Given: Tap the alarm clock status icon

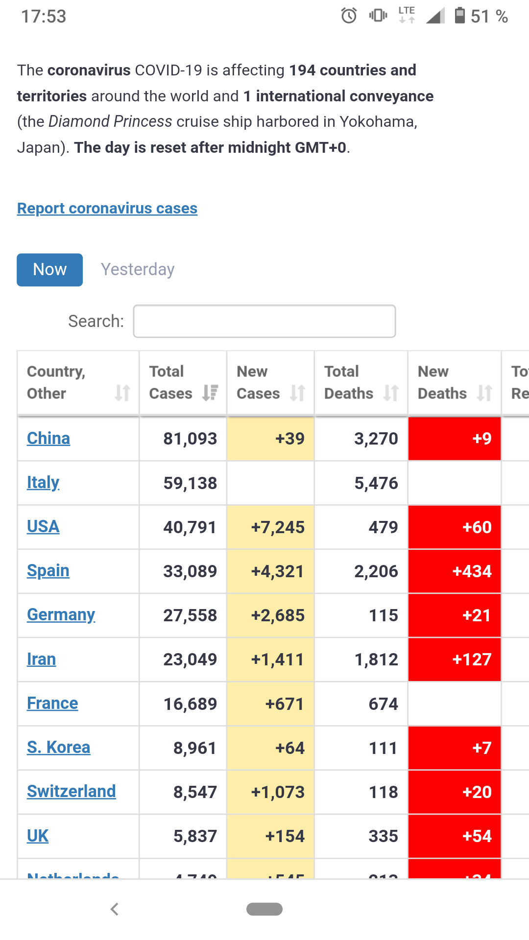Looking at the screenshot, I should click(x=349, y=16).
